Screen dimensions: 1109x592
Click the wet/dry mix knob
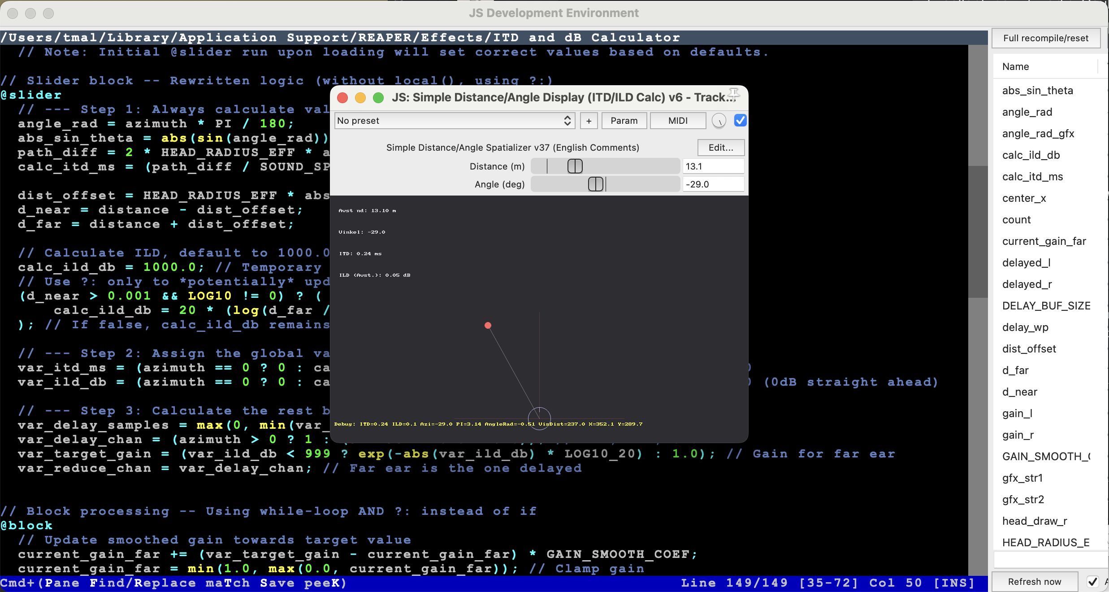coord(719,121)
